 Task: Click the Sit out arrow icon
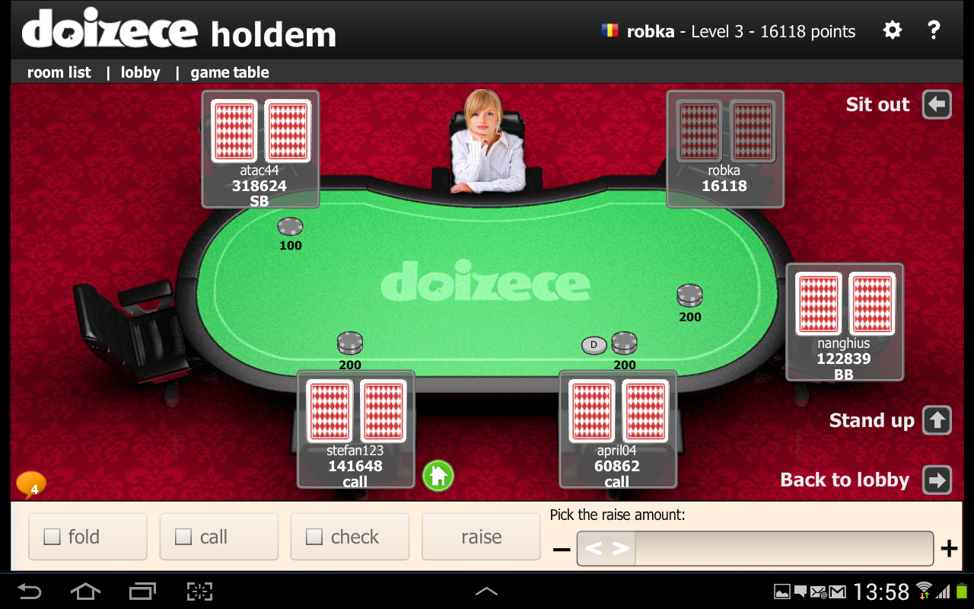[x=937, y=104]
